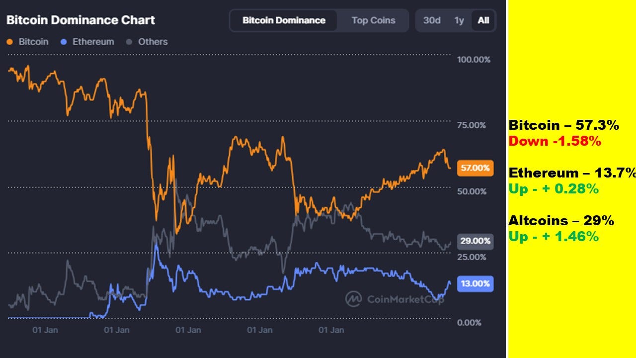Hide the Ethereum series via legend

(x=87, y=42)
